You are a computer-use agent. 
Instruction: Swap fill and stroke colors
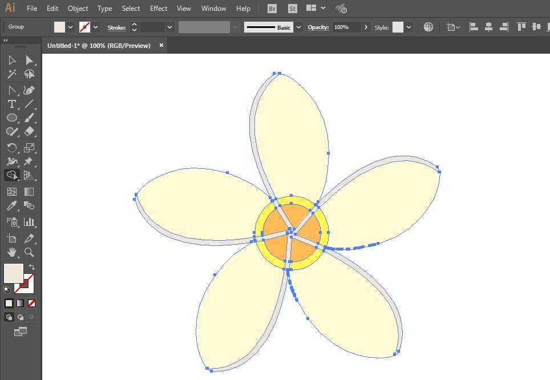32,267
